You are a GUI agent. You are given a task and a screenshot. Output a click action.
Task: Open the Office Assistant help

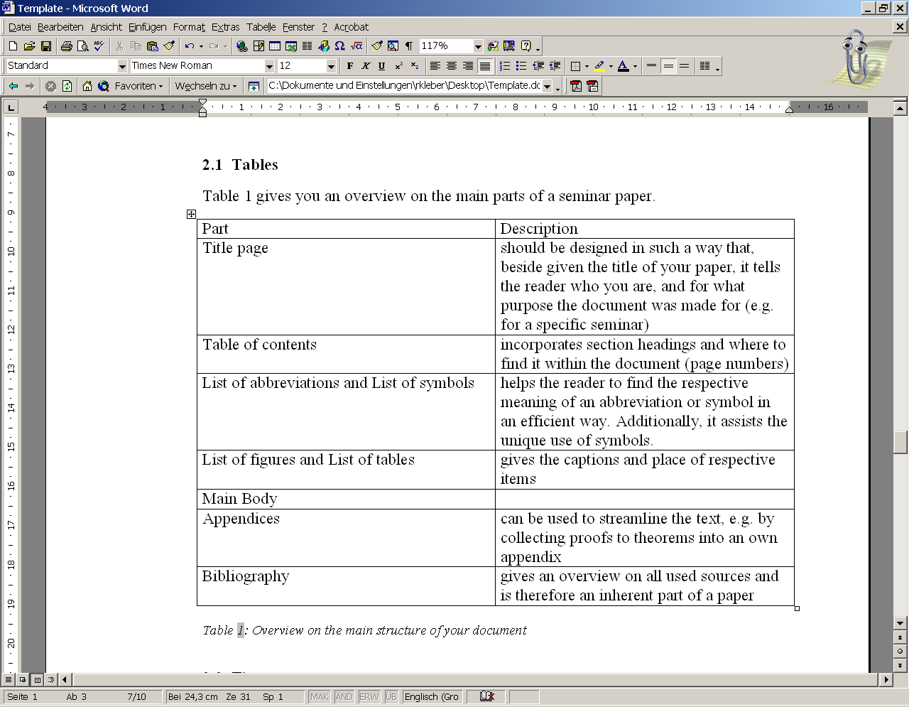click(x=526, y=46)
